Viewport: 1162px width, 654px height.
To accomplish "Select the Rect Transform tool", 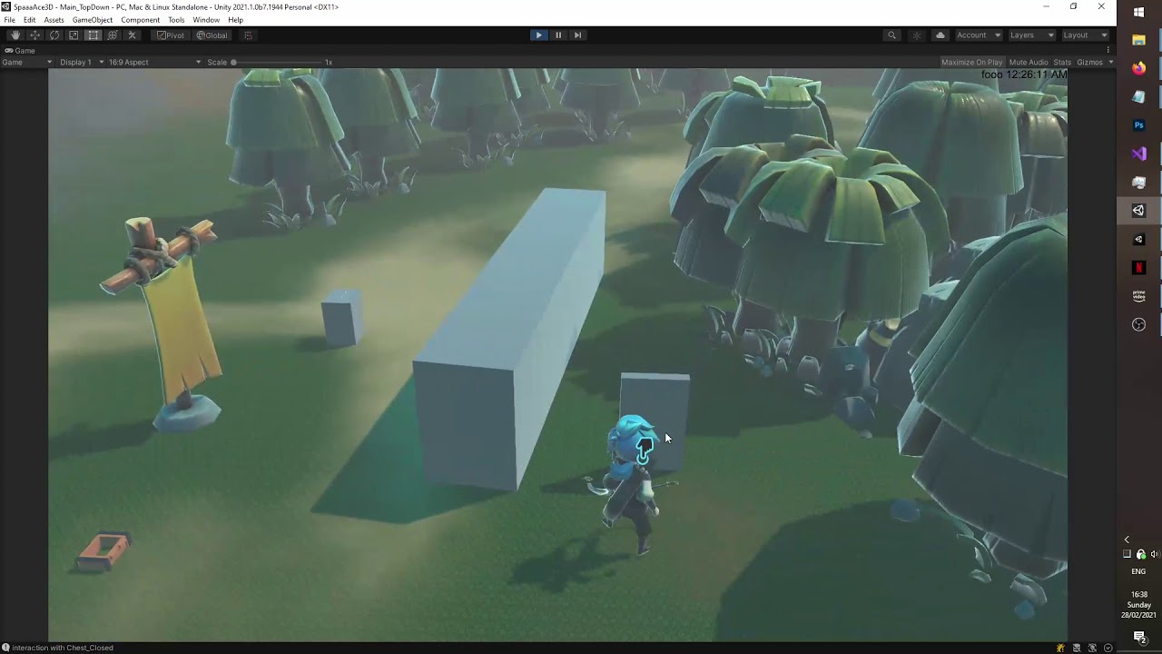I will [x=93, y=35].
